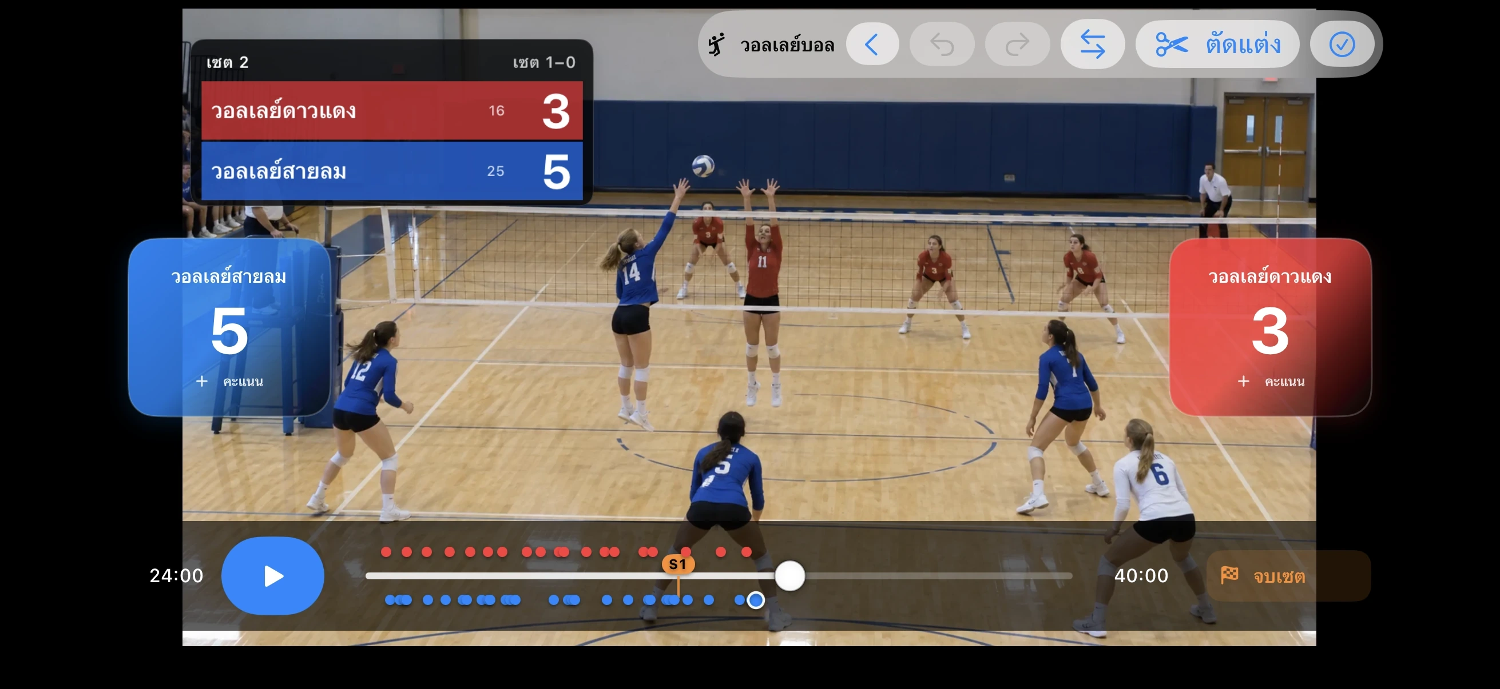Viewport: 1500px width, 689px height.
Task: Redo the scoring action
Action: click(1017, 44)
